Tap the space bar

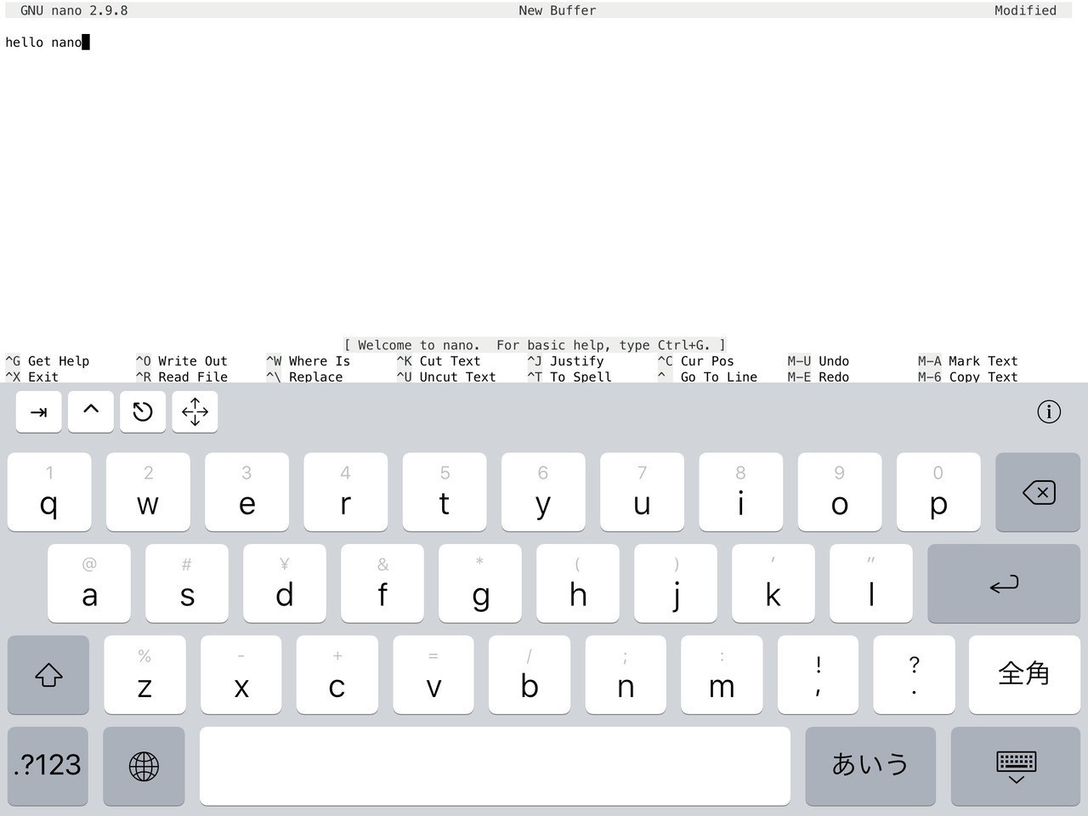point(495,766)
